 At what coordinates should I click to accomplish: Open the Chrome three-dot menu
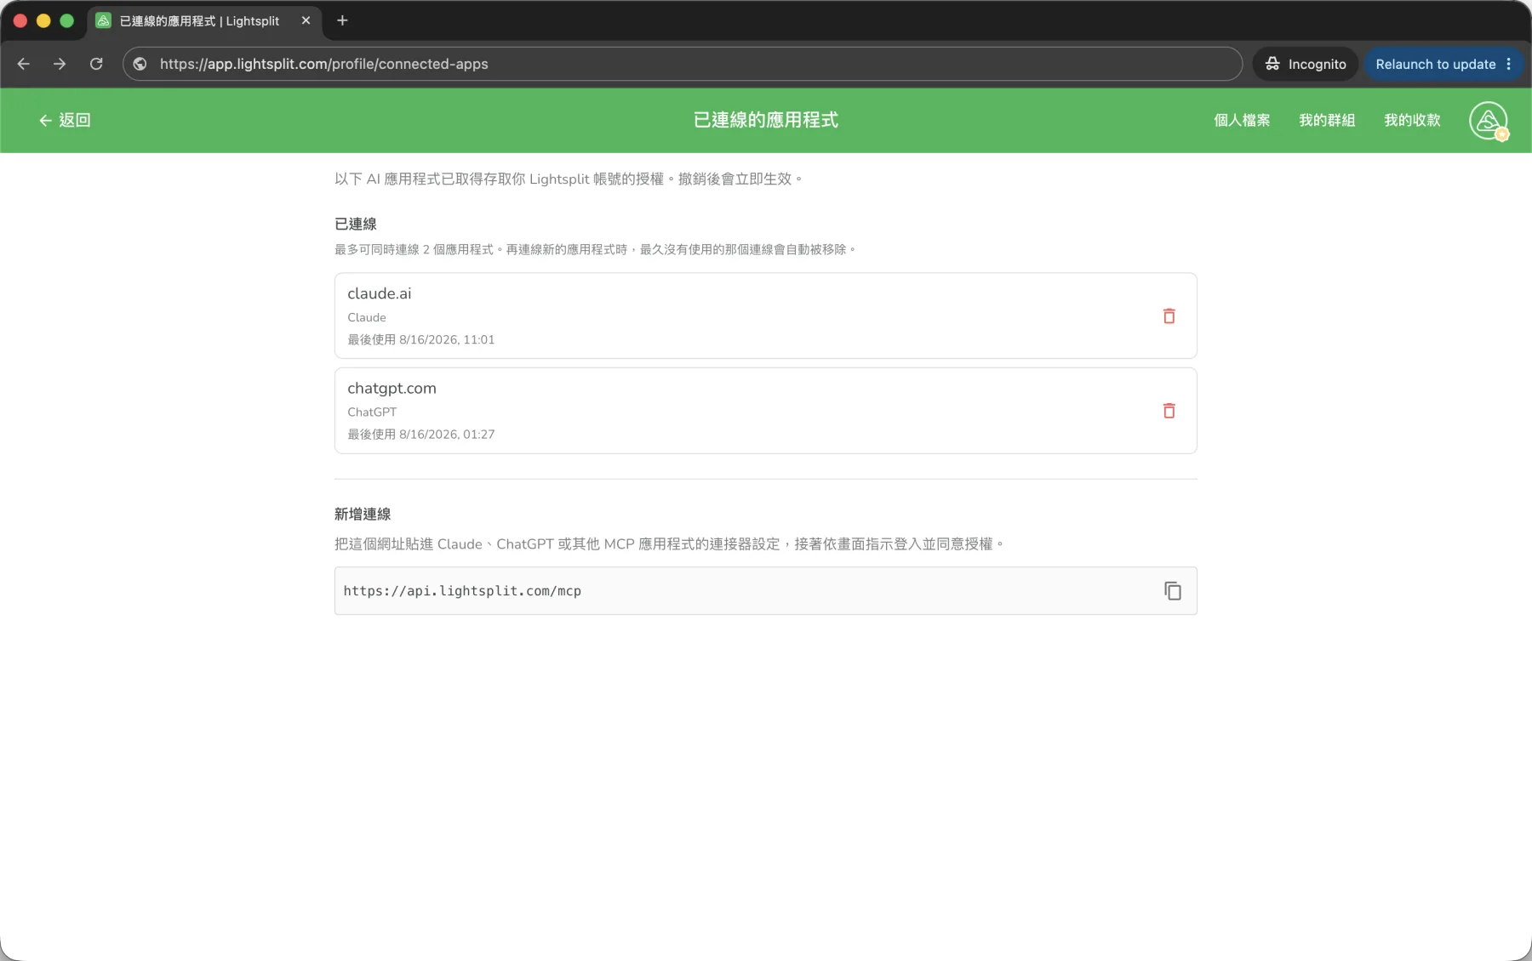[x=1508, y=64]
